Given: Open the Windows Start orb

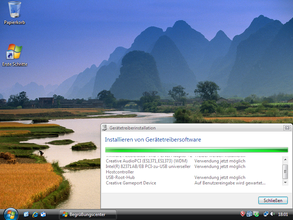Looking at the screenshot, I should click(10, 214).
